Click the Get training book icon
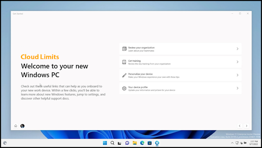262x148 pixels. (124, 62)
